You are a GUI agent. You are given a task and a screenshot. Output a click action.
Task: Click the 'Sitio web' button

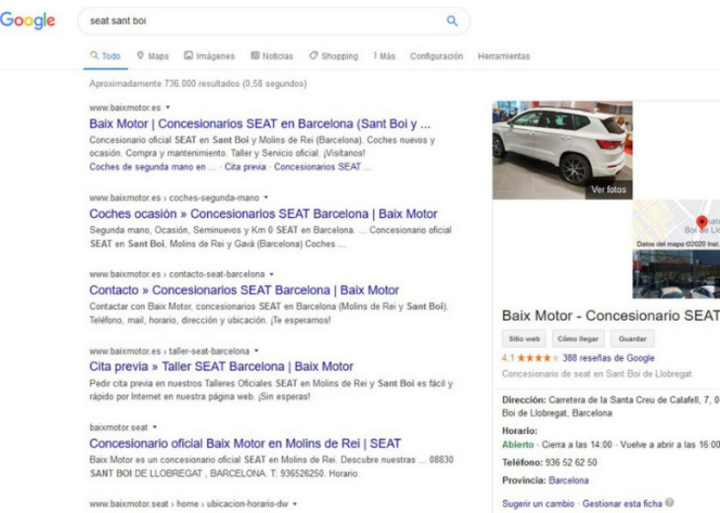524,339
